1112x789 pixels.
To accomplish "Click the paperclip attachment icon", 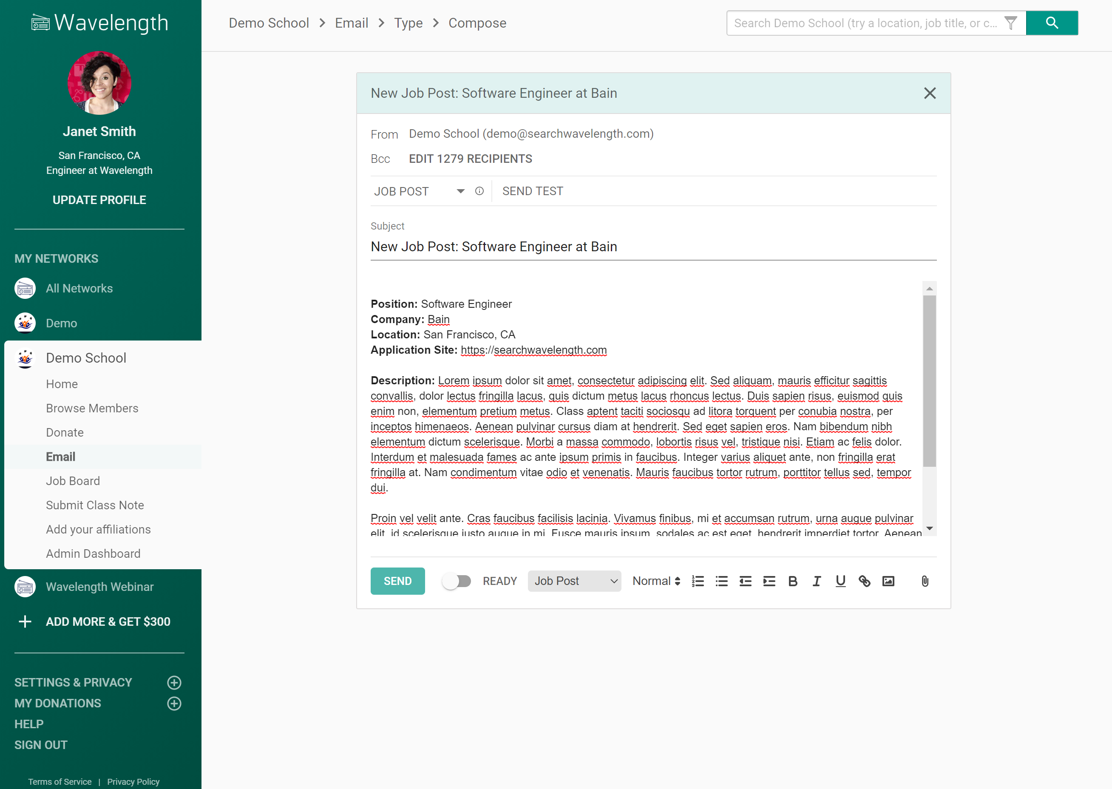I will [925, 581].
